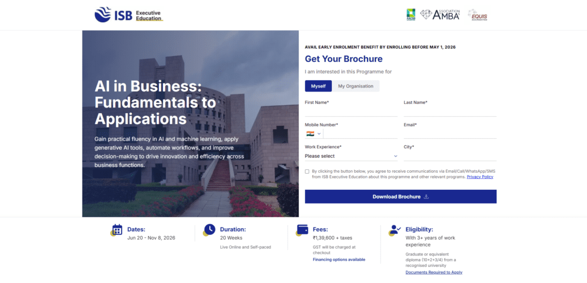This screenshot has height=283, width=587.
Task: Click 'I am interested in this Programme for'
Action: point(348,71)
